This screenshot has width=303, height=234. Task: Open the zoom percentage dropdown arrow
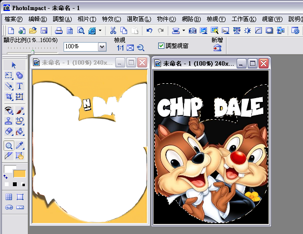(102, 46)
